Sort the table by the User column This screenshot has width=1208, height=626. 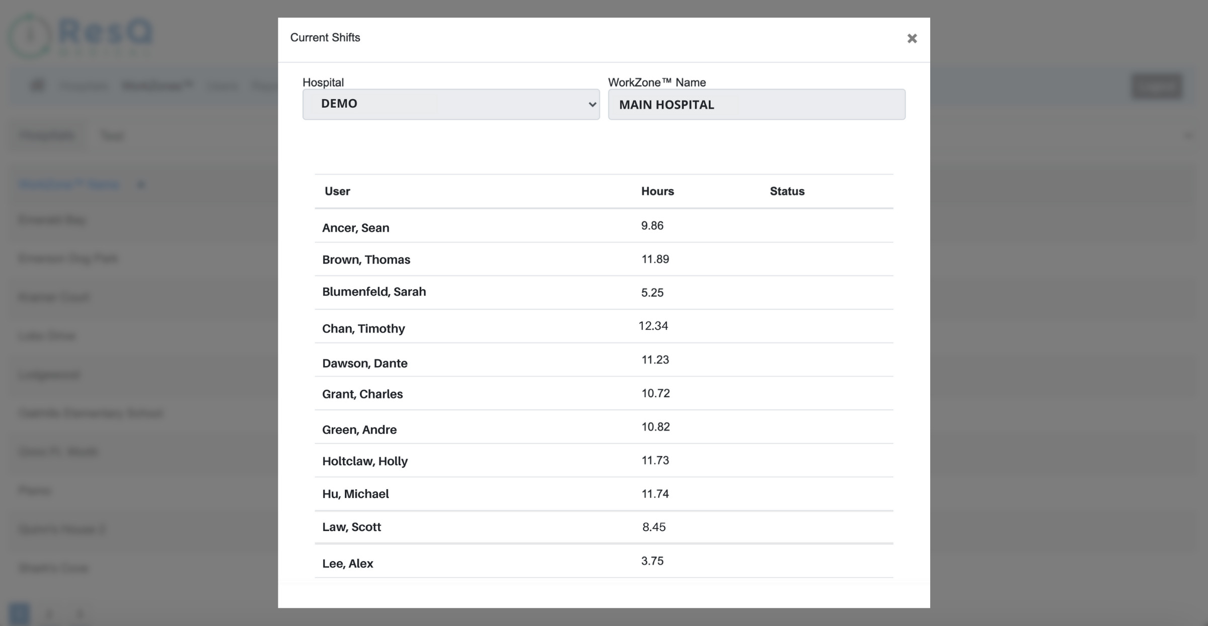pos(337,191)
